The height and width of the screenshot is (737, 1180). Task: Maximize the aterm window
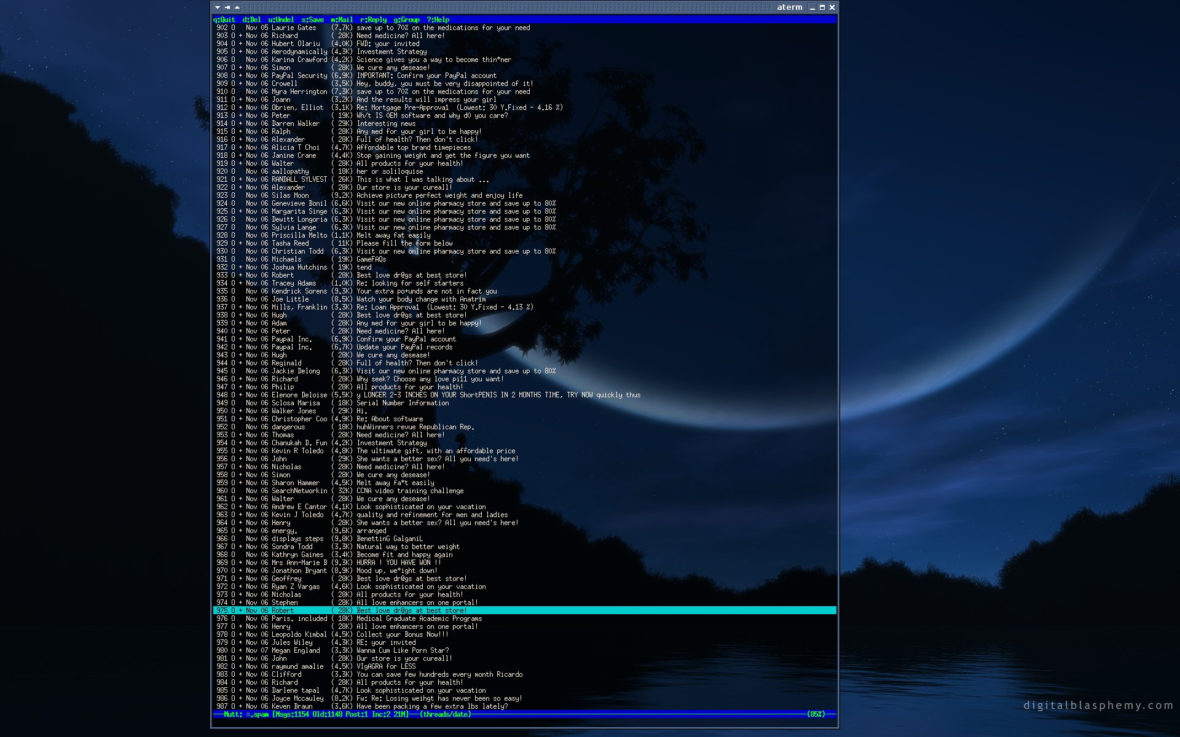coord(822,7)
